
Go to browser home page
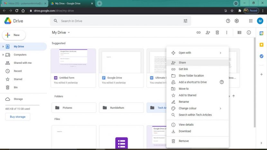(x=23, y=11)
